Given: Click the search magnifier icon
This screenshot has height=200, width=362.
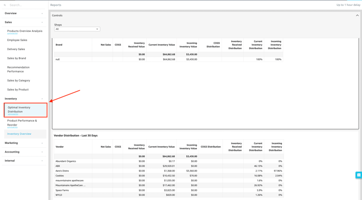Looking at the screenshot, I should (5, 5).
